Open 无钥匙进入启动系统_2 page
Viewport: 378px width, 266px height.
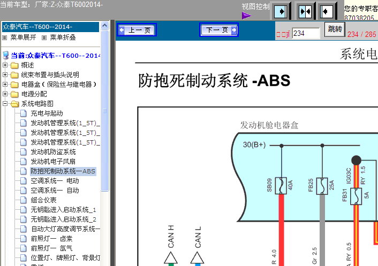[63, 219]
